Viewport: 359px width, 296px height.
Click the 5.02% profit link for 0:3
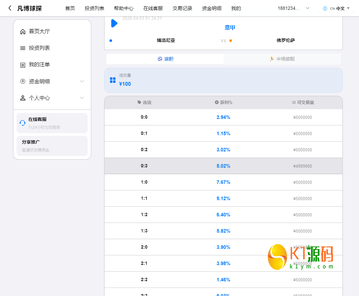[223, 166]
